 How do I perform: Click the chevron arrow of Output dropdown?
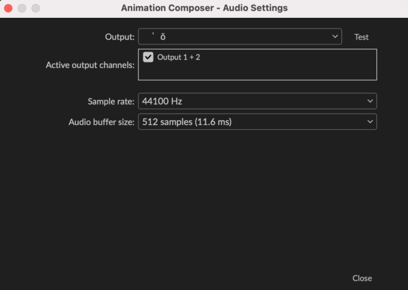click(x=335, y=37)
